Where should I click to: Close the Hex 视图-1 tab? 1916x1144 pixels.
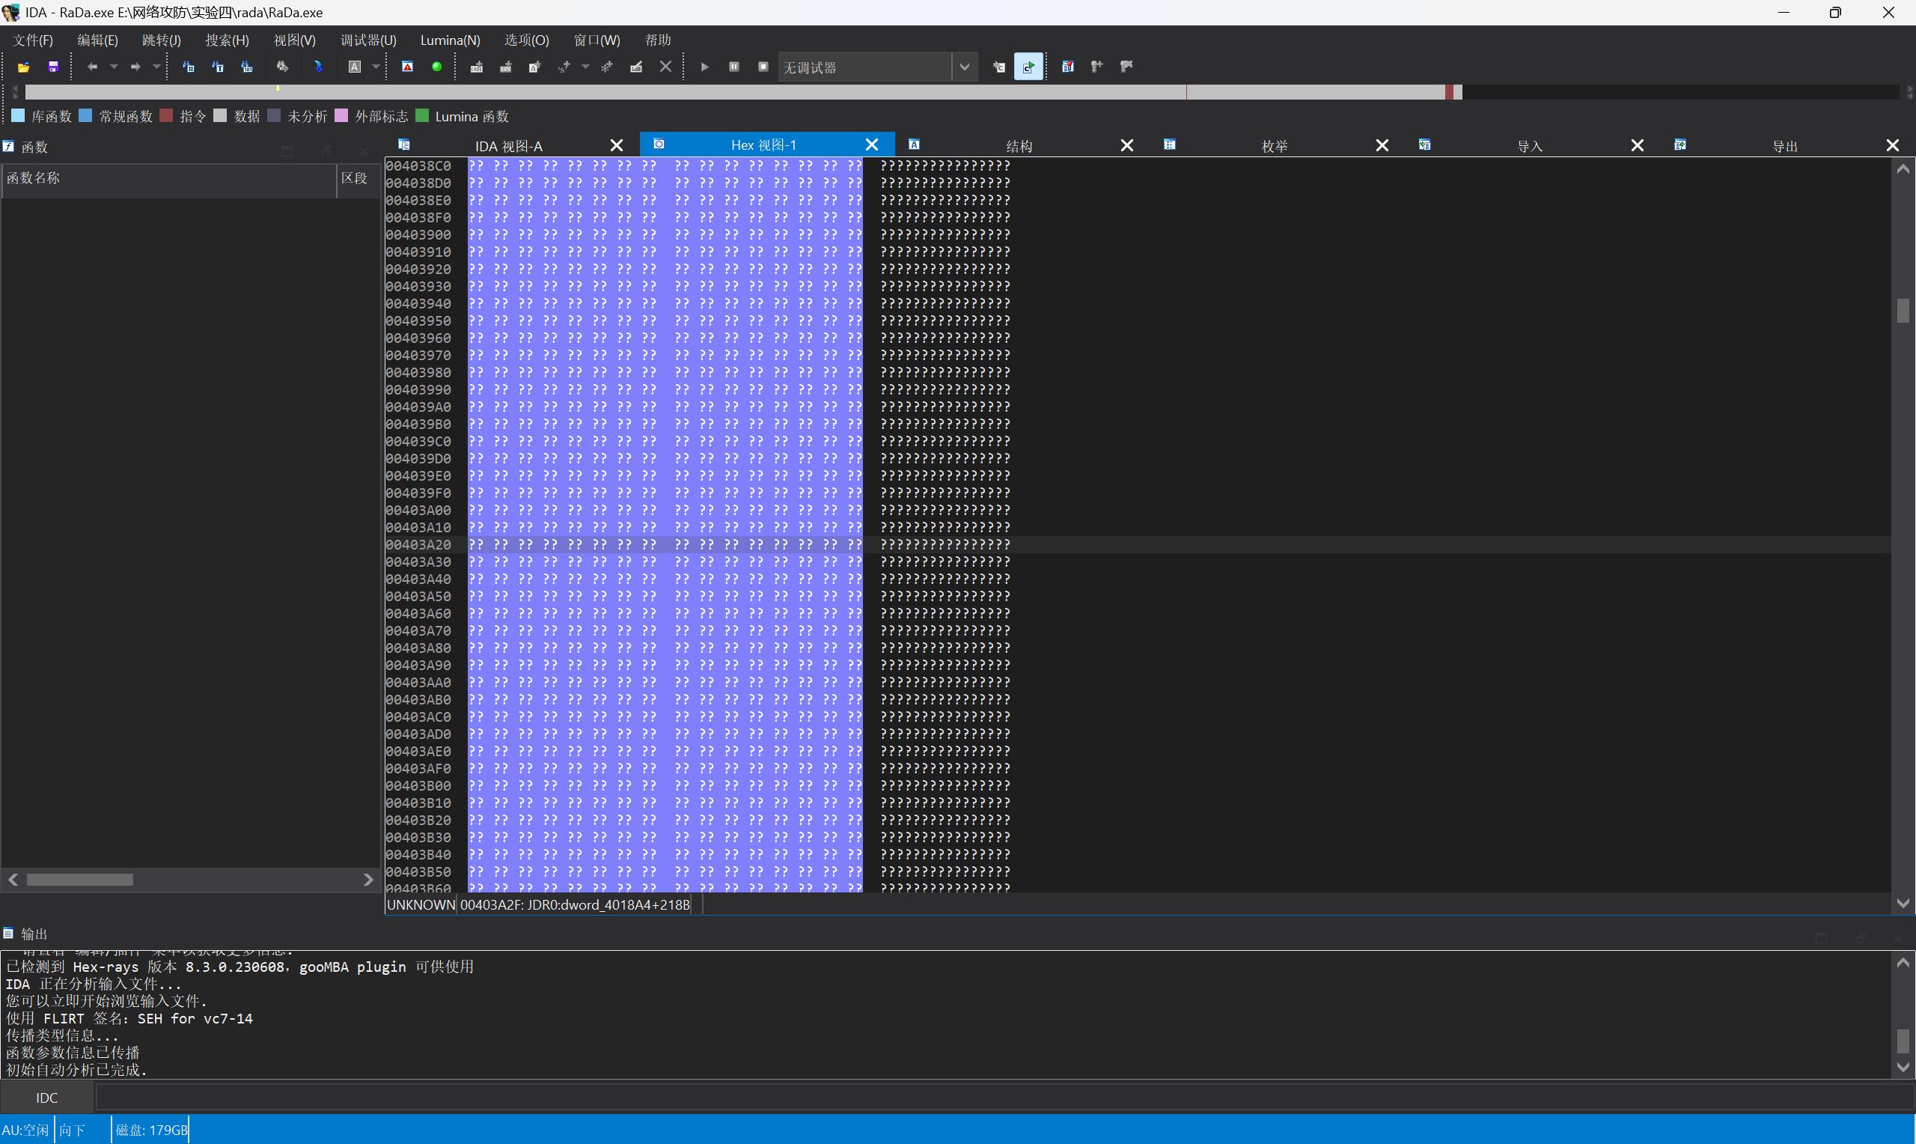pos(871,145)
